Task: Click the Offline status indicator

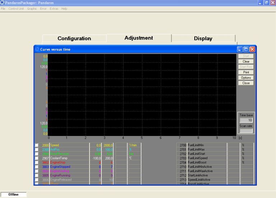Action: coord(14,194)
